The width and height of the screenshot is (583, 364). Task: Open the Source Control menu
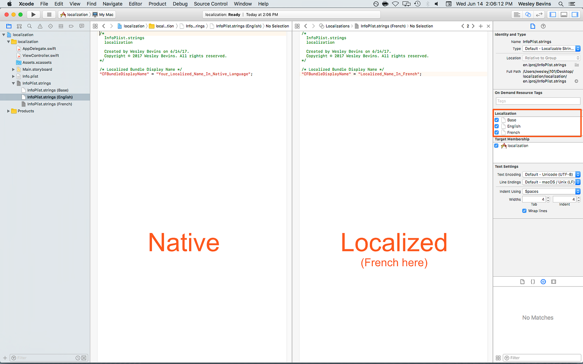211,4
